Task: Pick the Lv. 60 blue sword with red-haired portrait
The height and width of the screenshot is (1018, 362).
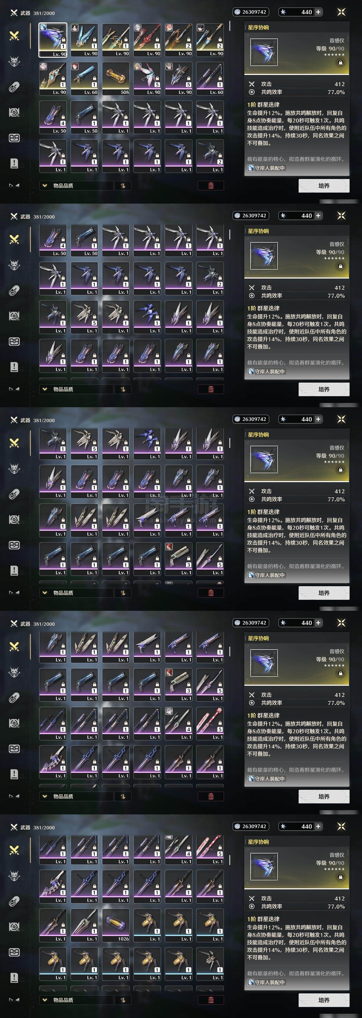Action: pyautogui.click(x=84, y=78)
